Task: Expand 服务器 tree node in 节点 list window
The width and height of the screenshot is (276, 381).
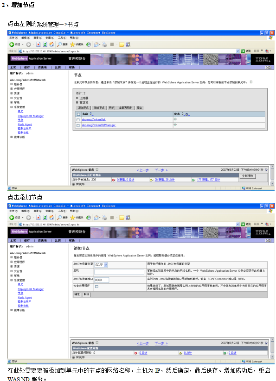Action: [x=12, y=84]
